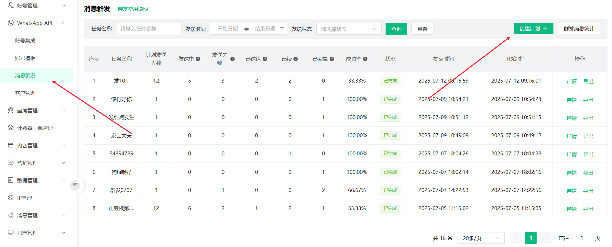612x247 pixels.
Task: Click help icon beside 已读 header
Action: pyautogui.click(x=296, y=59)
